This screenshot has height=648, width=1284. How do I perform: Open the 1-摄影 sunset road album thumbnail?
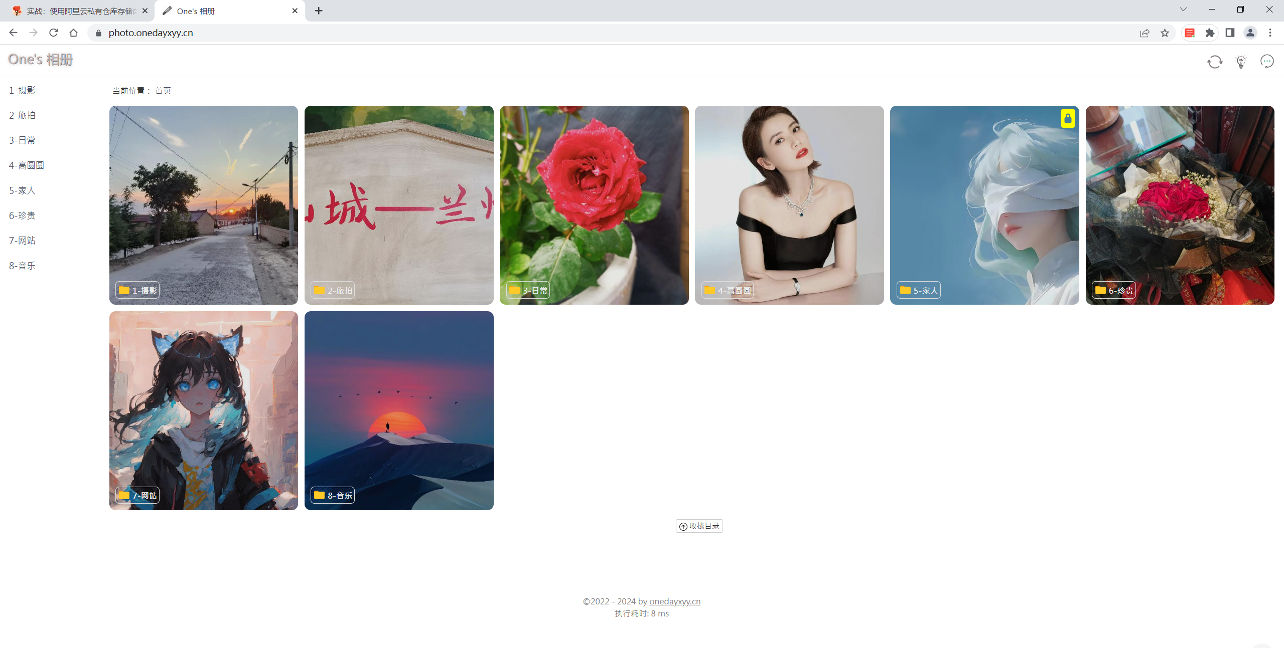(204, 205)
